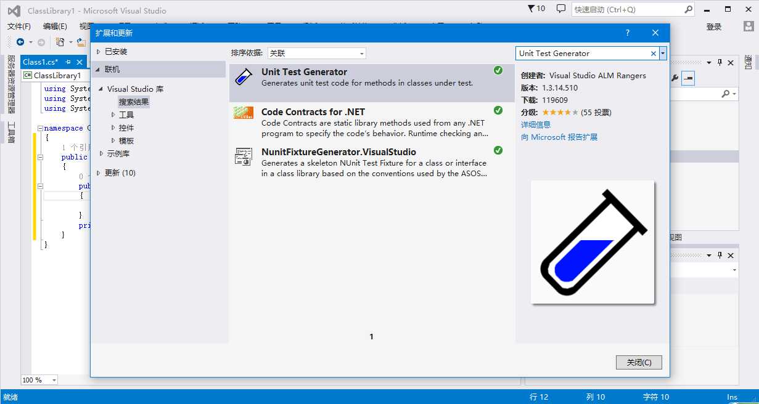Close the lower right tool panel

731,255
